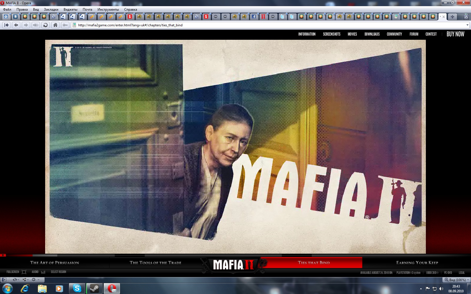Viewport: 471px width, 294px height.
Task: Click the XBOX 360 platform label
Action: [x=432, y=273]
